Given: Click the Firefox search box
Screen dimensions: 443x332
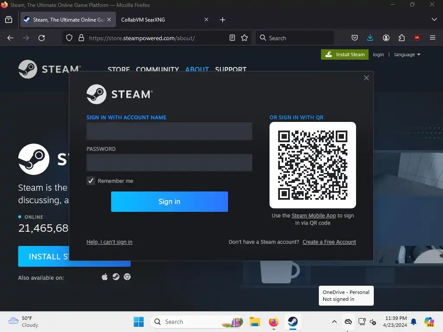Looking at the screenshot, I should [294, 38].
